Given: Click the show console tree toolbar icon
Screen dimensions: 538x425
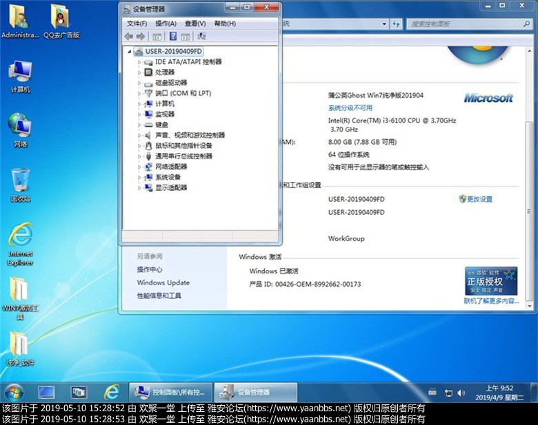Looking at the screenshot, I should (157, 37).
